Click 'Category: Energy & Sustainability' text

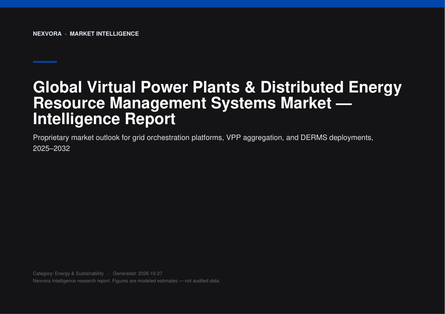point(68,273)
